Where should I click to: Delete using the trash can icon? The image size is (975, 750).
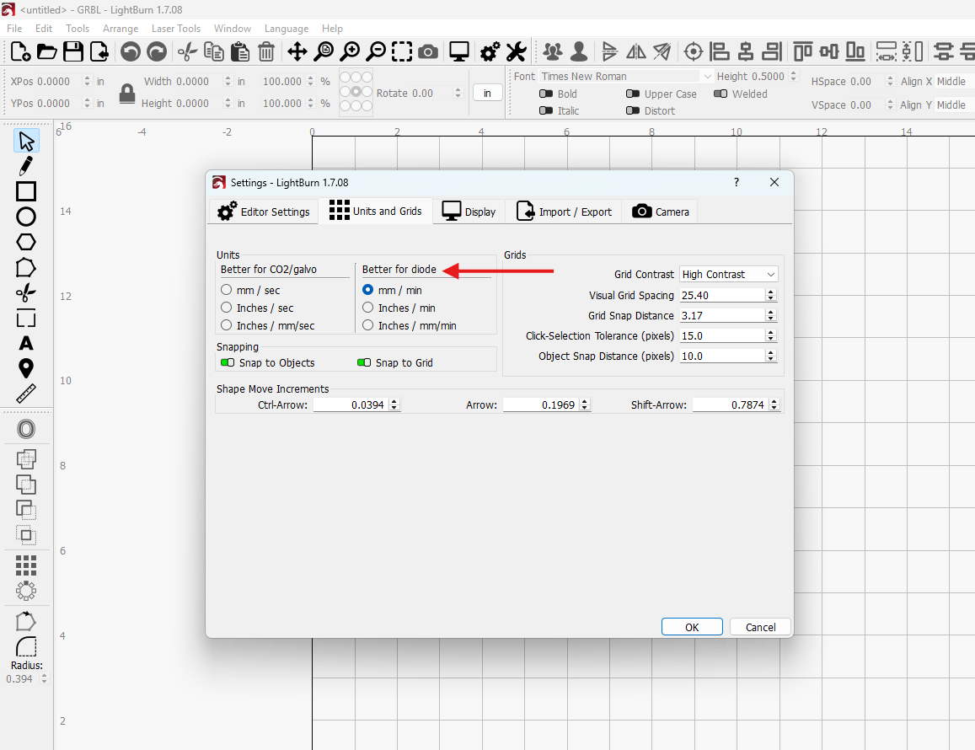click(x=266, y=51)
